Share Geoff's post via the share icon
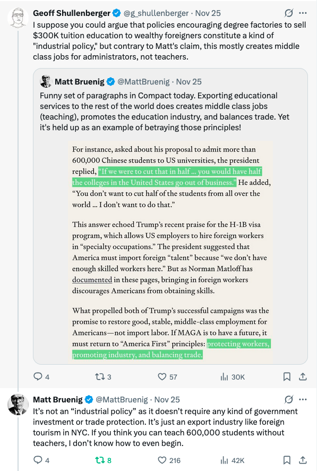This screenshot has width=317, height=471. 303,376
